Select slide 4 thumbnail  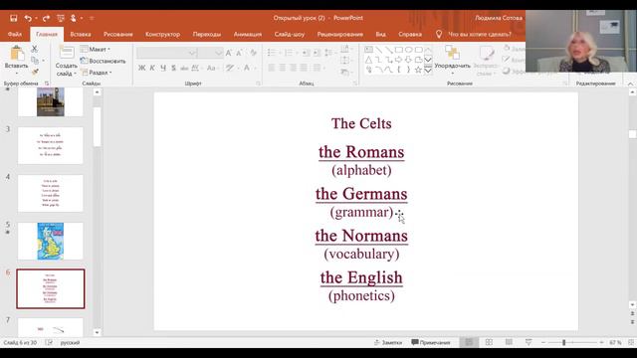(x=51, y=193)
